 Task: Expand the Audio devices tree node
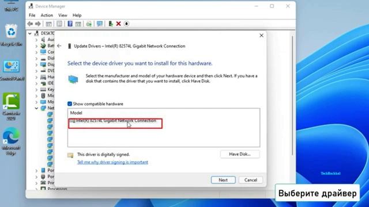coord(36,40)
